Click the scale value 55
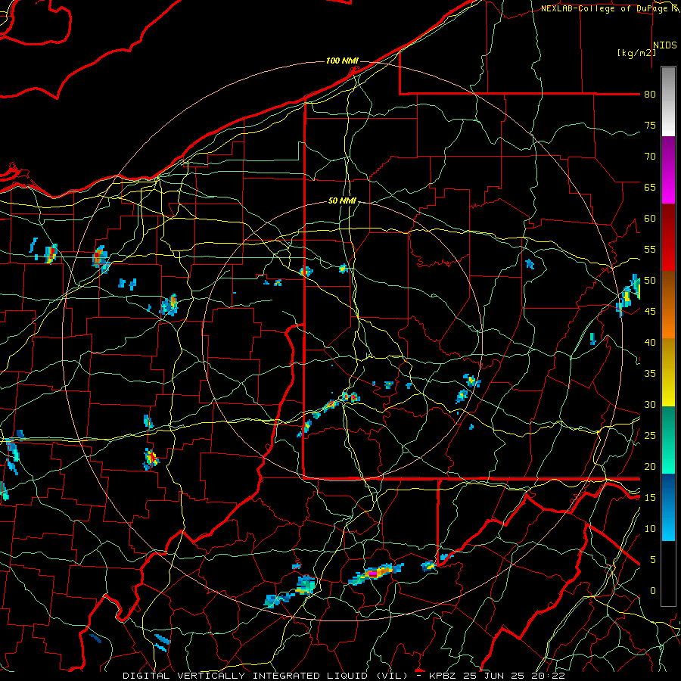 [650, 249]
